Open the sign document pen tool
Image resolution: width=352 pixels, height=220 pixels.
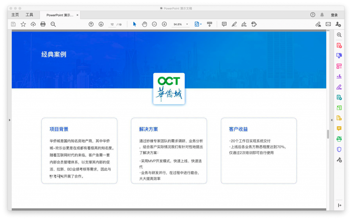pyautogui.click(x=244, y=24)
